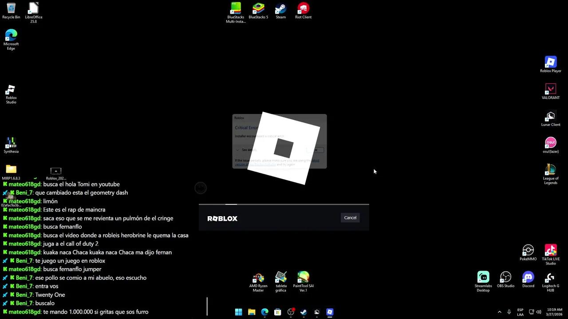The height and width of the screenshot is (319, 568).
Task: Select the AMD Ryzen Master shortcut
Action: 258,283
